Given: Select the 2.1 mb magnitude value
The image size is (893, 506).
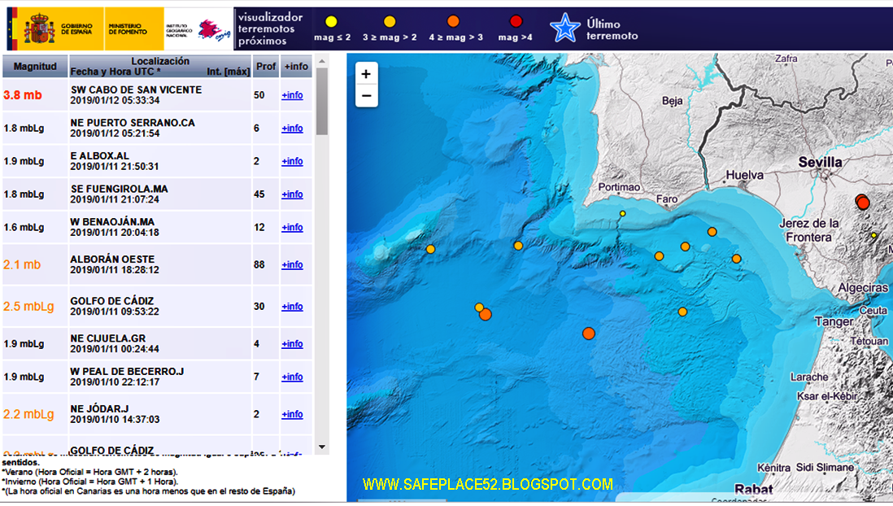Looking at the screenshot, I should 22,265.
